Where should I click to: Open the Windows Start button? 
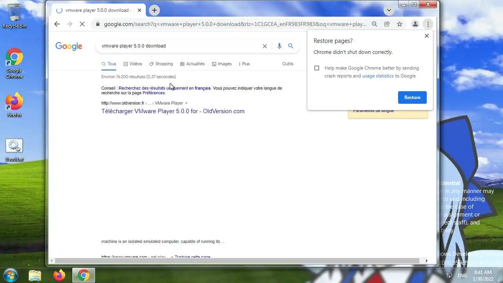11,274
